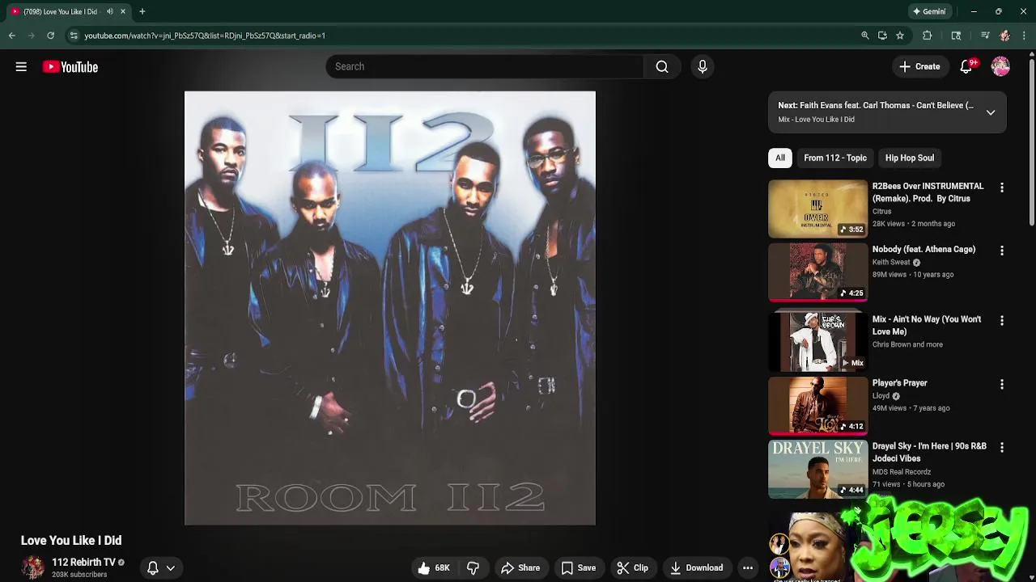This screenshot has width=1036, height=582.
Task: Open a new browser tab
Action: point(142,11)
